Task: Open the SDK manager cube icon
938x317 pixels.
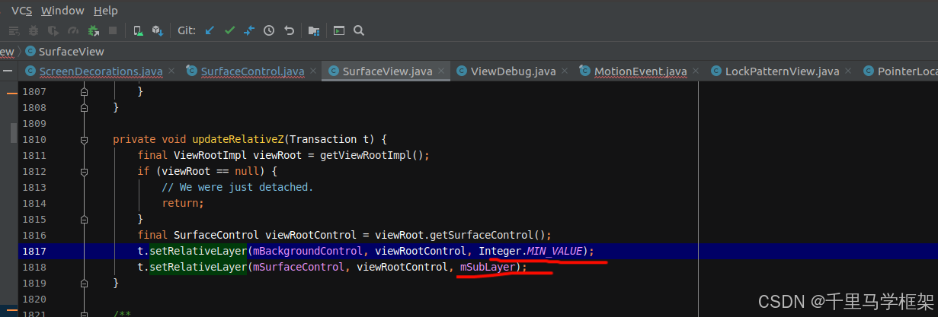Action: pyautogui.click(x=158, y=30)
